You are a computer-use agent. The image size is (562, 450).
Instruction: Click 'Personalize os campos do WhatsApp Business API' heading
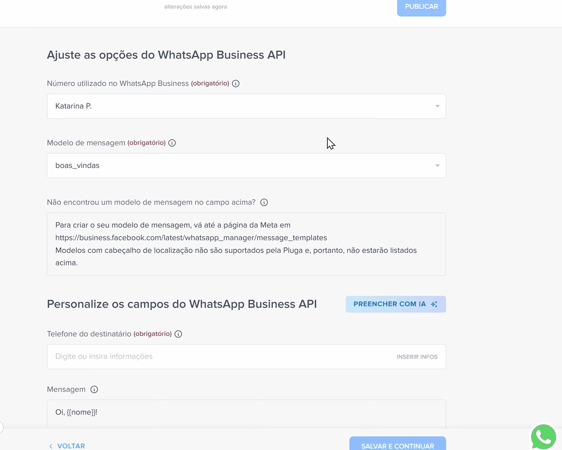pyautogui.click(x=182, y=304)
